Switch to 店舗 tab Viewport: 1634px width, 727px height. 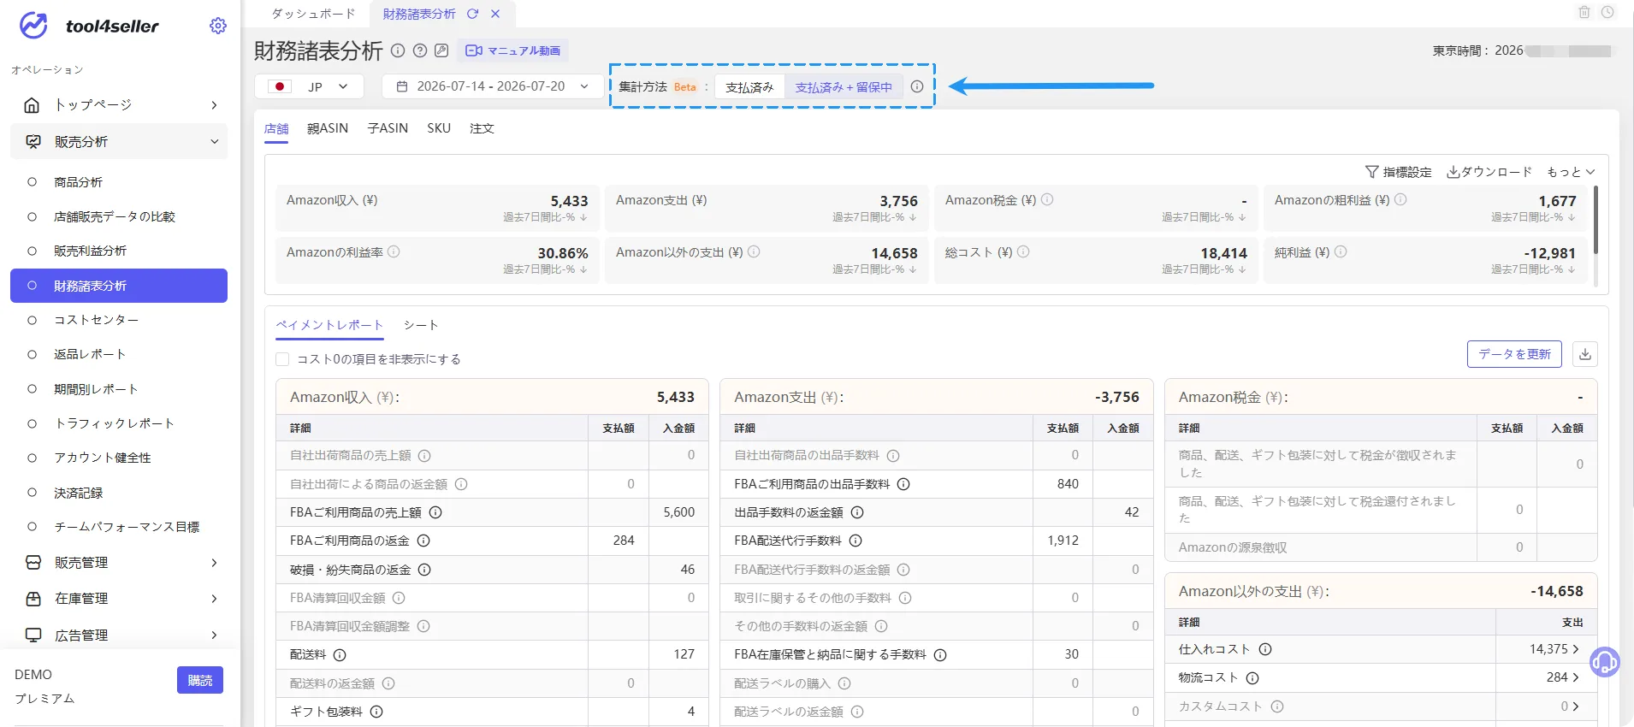tap(276, 128)
